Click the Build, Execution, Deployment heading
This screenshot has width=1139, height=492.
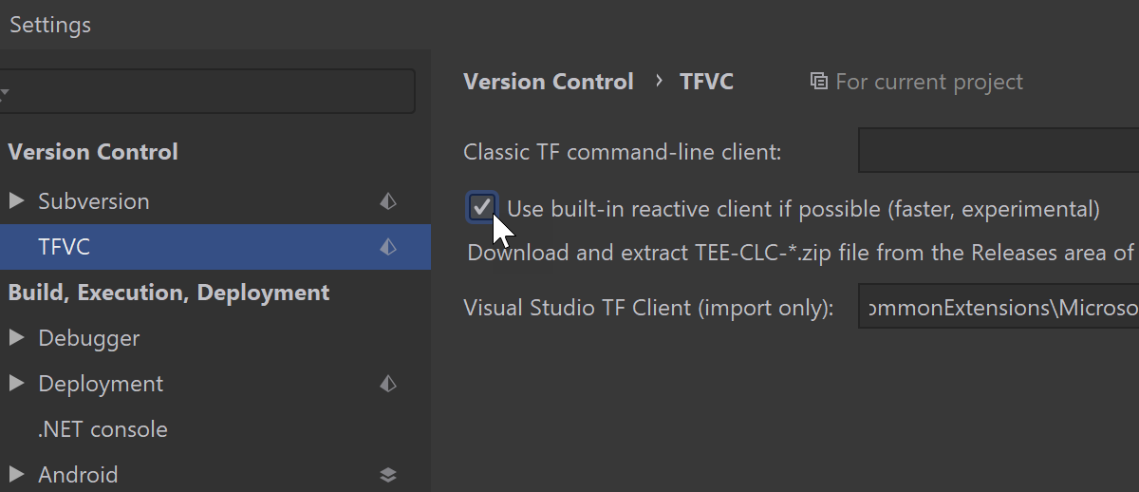(169, 293)
